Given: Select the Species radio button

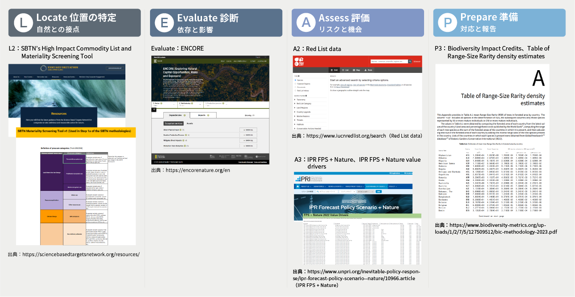Looking at the screenshot, I should (295, 80).
